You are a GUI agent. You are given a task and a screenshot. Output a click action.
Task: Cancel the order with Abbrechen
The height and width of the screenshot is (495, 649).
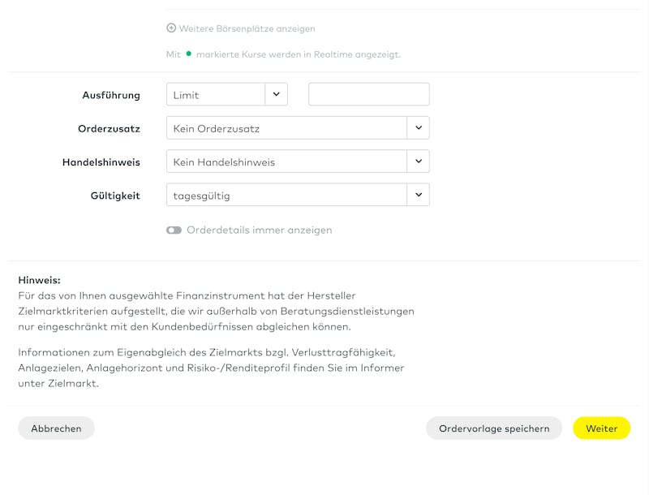click(56, 428)
